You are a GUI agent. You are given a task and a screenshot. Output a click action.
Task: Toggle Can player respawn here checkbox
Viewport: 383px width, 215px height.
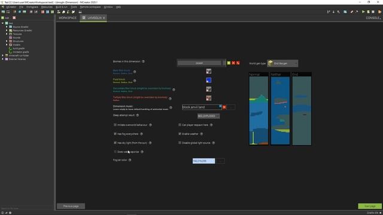(x=180, y=125)
